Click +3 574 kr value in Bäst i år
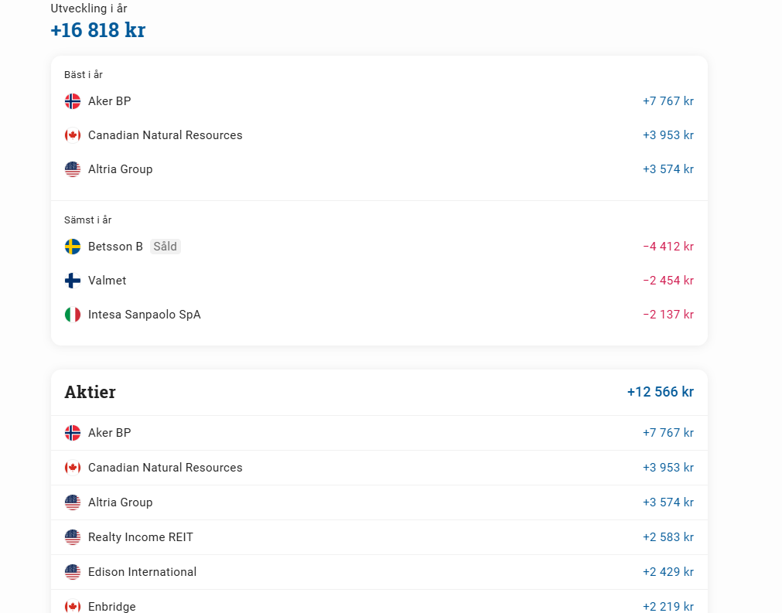Image resolution: width=782 pixels, height=613 pixels. pyautogui.click(x=668, y=169)
